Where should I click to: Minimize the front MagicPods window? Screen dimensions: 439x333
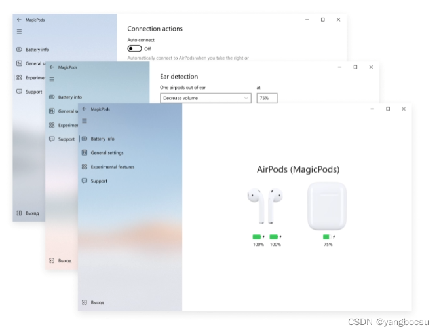pyautogui.click(x=372, y=109)
